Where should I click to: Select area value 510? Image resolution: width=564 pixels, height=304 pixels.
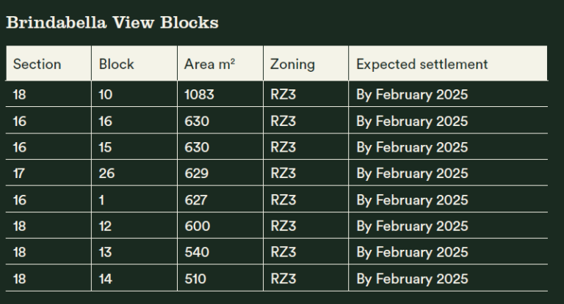[x=196, y=279]
